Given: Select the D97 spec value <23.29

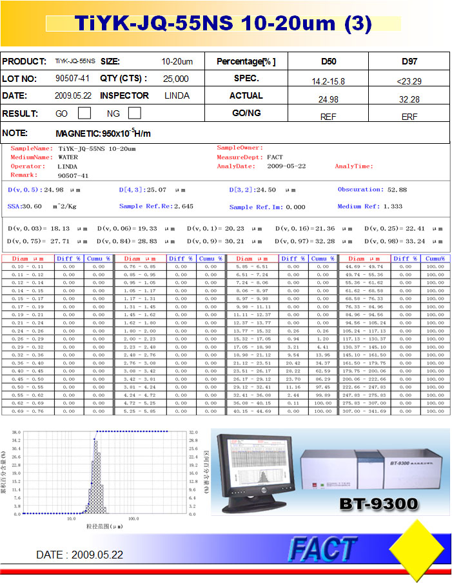Looking at the screenshot, I should (x=409, y=81).
